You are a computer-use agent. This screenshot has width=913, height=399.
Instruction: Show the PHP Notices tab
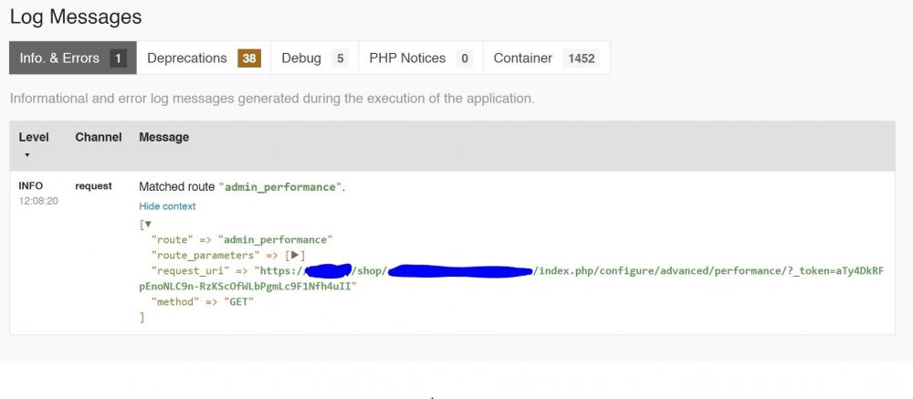point(407,58)
